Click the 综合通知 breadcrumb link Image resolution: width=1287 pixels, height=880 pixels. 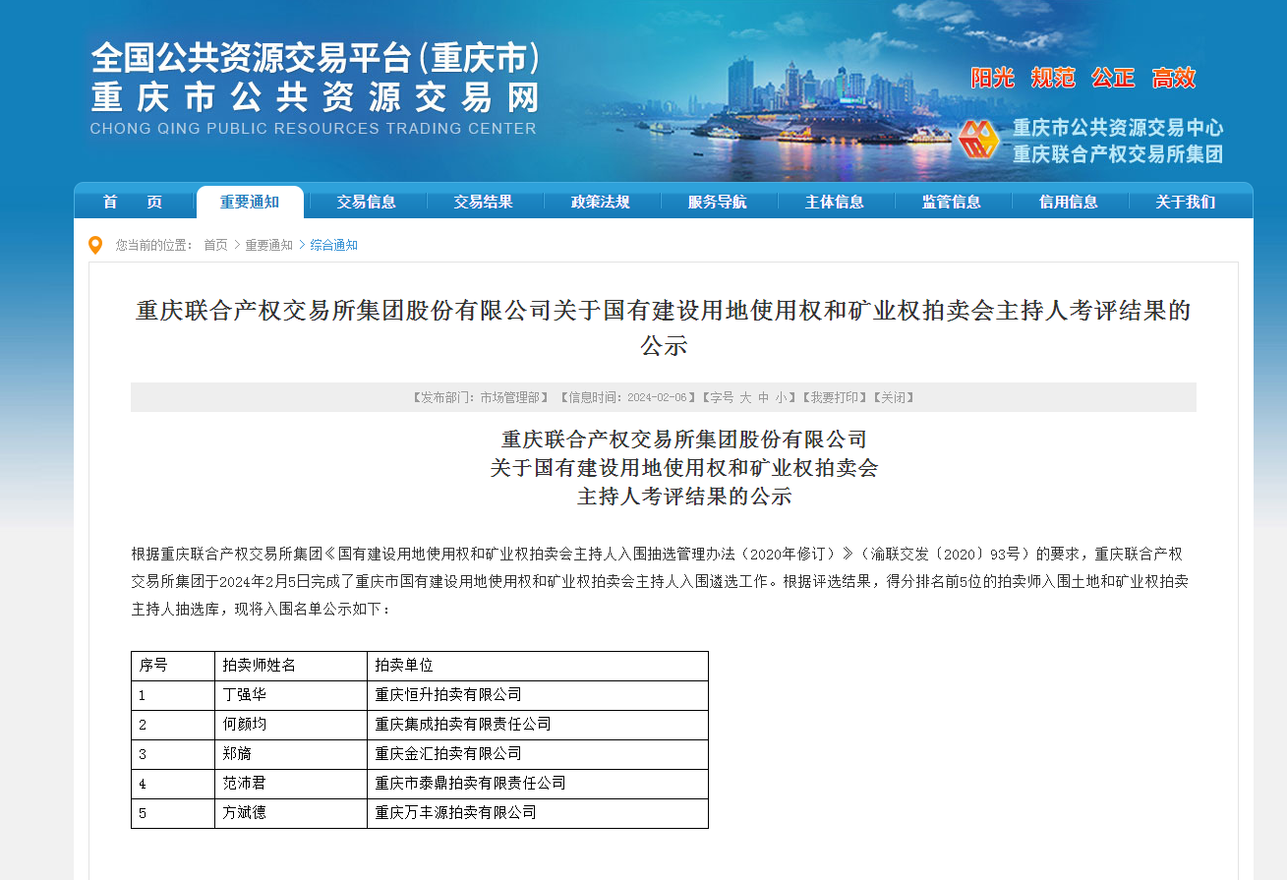coord(334,245)
